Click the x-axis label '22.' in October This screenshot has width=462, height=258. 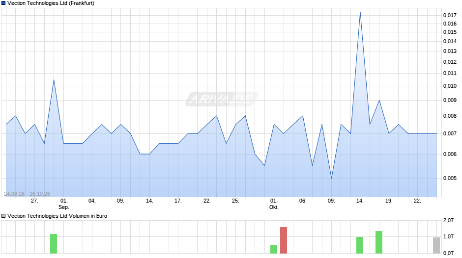[x=417, y=201]
